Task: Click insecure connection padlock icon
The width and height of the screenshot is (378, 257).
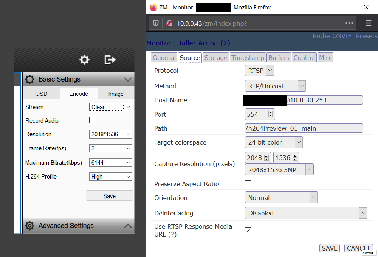Action: pyautogui.click(x=169, y=23)
